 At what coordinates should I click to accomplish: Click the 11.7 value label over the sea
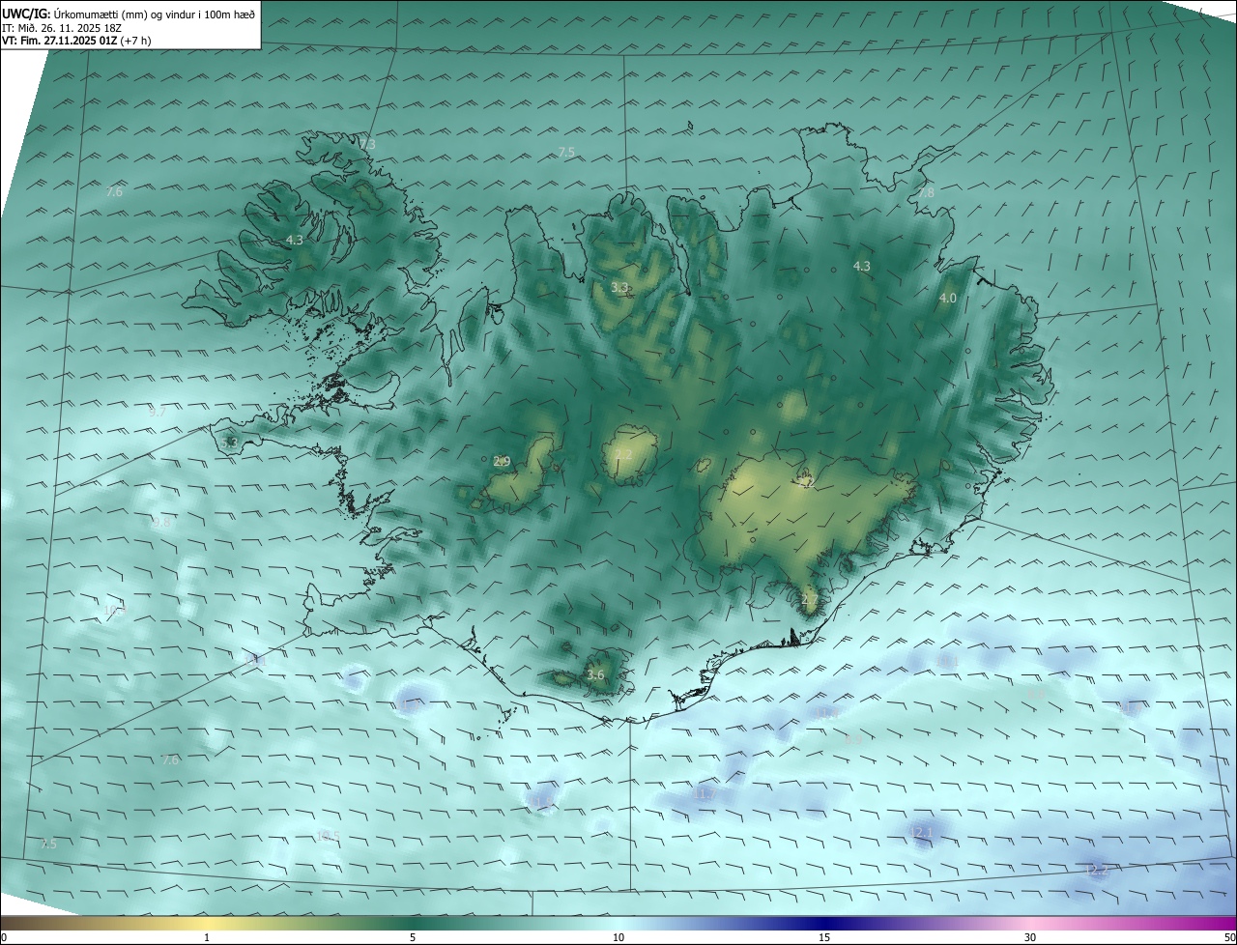pos(705,794)
